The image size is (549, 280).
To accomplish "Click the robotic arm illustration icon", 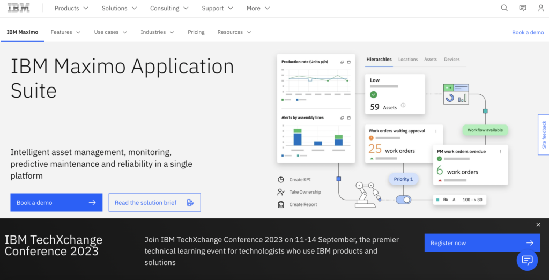I will (367, 194).
